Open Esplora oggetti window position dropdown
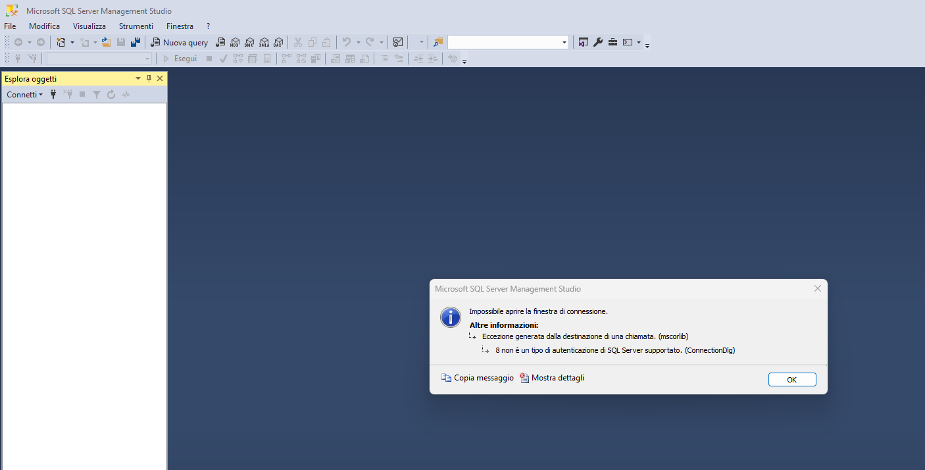This screenshot has height=470, width=925. coord(138,78)
